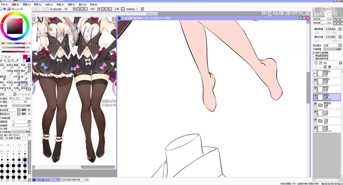Click the foreground red color swatch

pos(25,57)
